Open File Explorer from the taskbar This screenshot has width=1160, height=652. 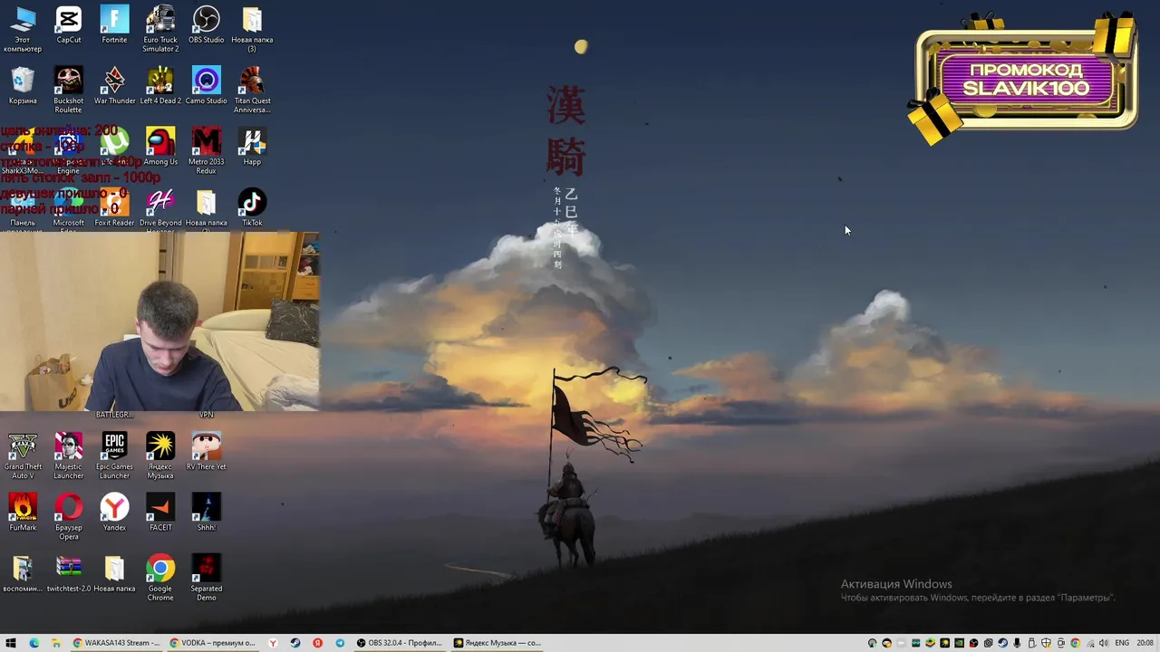(x=56, y=643)
